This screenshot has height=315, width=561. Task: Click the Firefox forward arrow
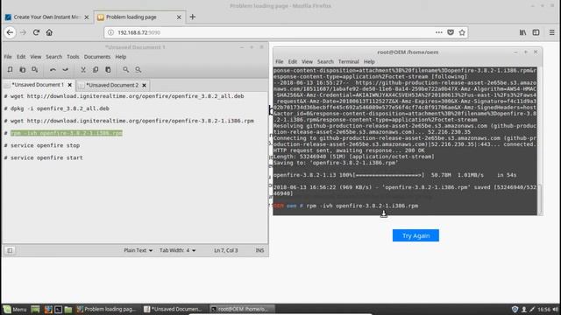click(x=24, y=32)
